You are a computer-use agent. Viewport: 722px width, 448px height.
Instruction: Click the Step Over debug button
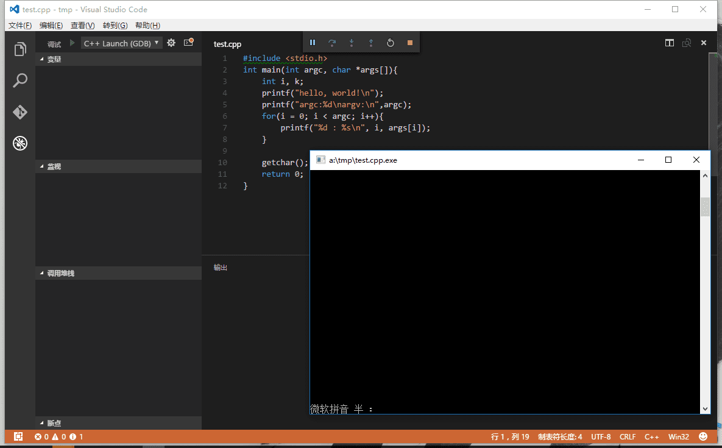(332, 43)
